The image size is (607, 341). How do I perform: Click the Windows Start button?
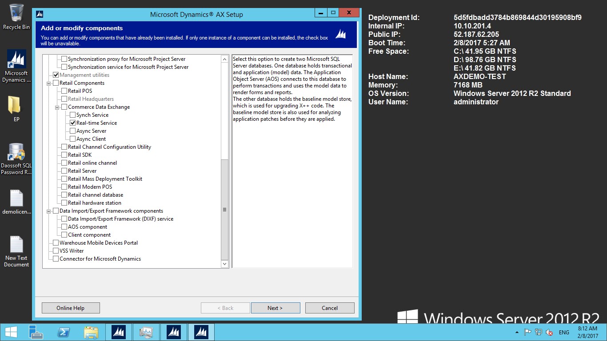click(11, 332)
